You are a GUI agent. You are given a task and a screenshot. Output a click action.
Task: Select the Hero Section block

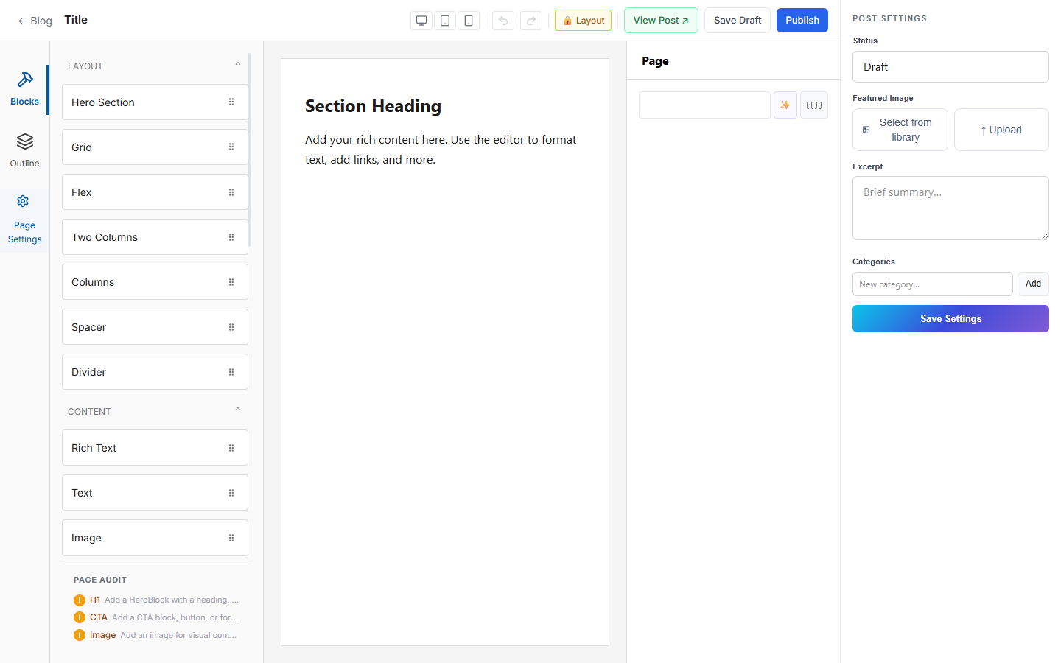click(155, 102)
